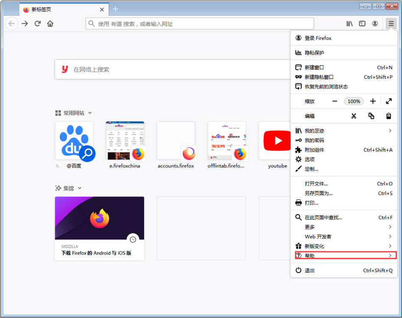Close the hamburger application menu
Viewport: 402px width, 318px height.
[391, 24]
